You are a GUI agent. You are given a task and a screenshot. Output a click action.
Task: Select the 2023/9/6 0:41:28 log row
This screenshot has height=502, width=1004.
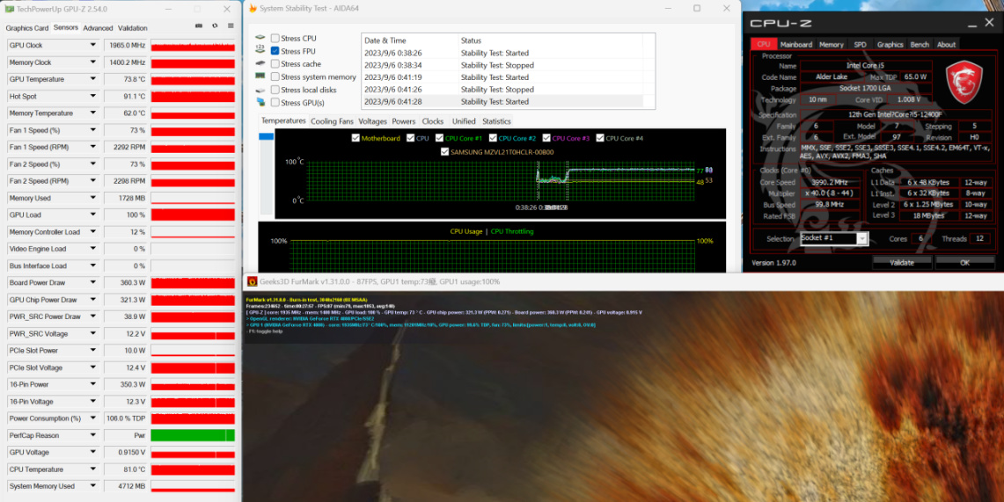pos(502,102)
